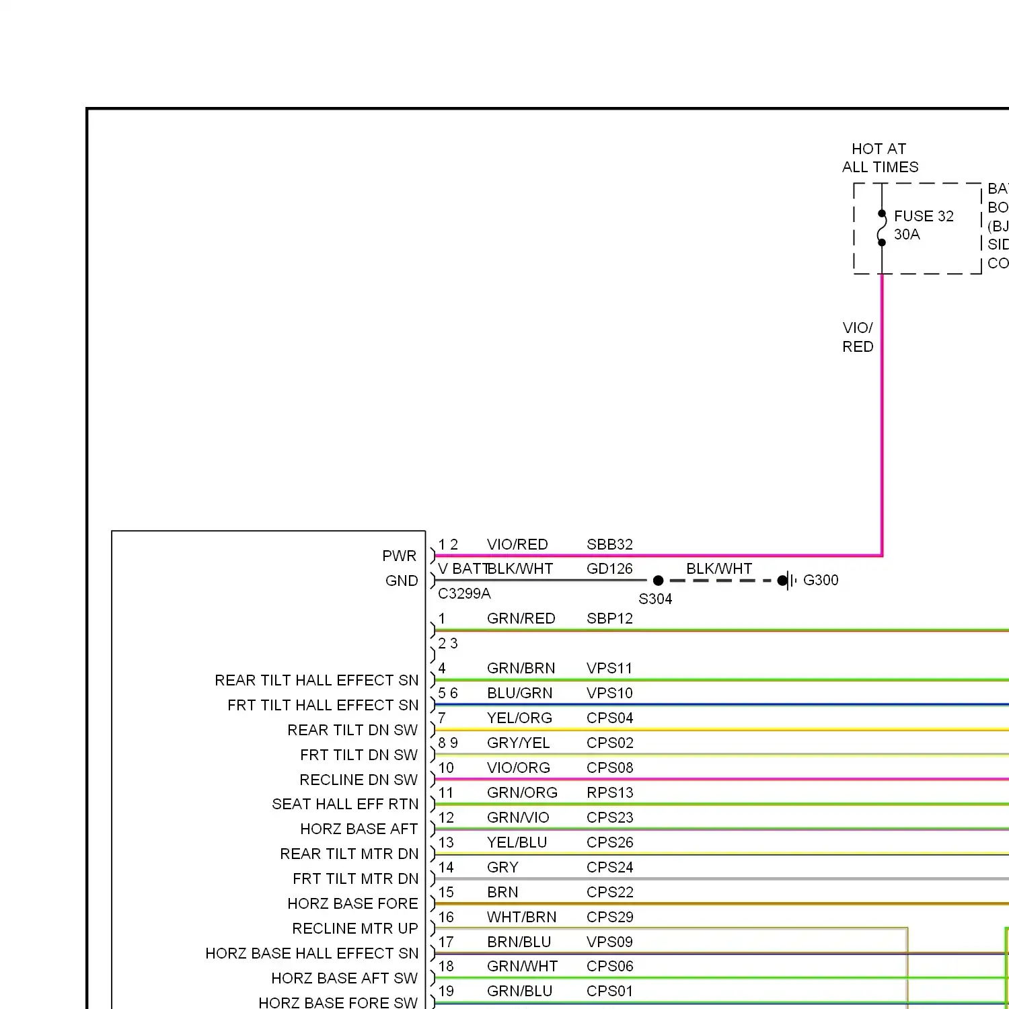Viewport: 1009px width, 1009px height.
Task: Click the WHT/BRN wire color label
Action: point(522,917)
